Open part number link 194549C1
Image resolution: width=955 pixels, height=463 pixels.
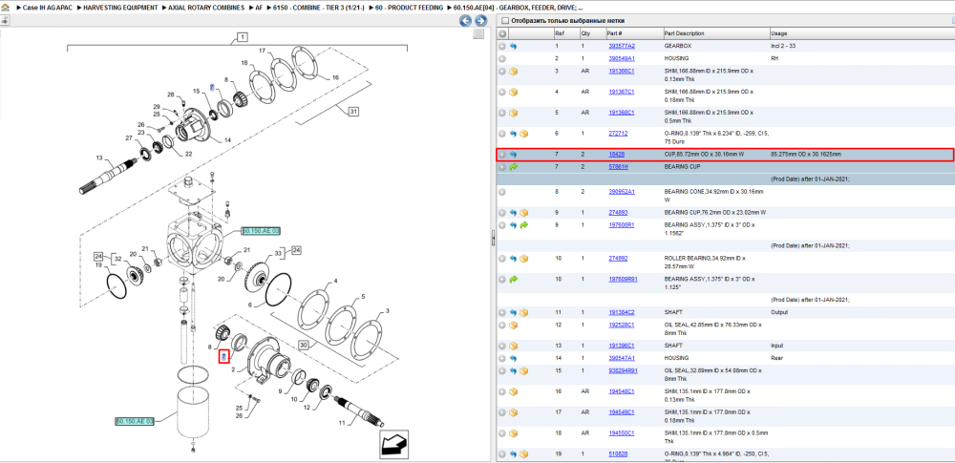(x=622, y=412)
